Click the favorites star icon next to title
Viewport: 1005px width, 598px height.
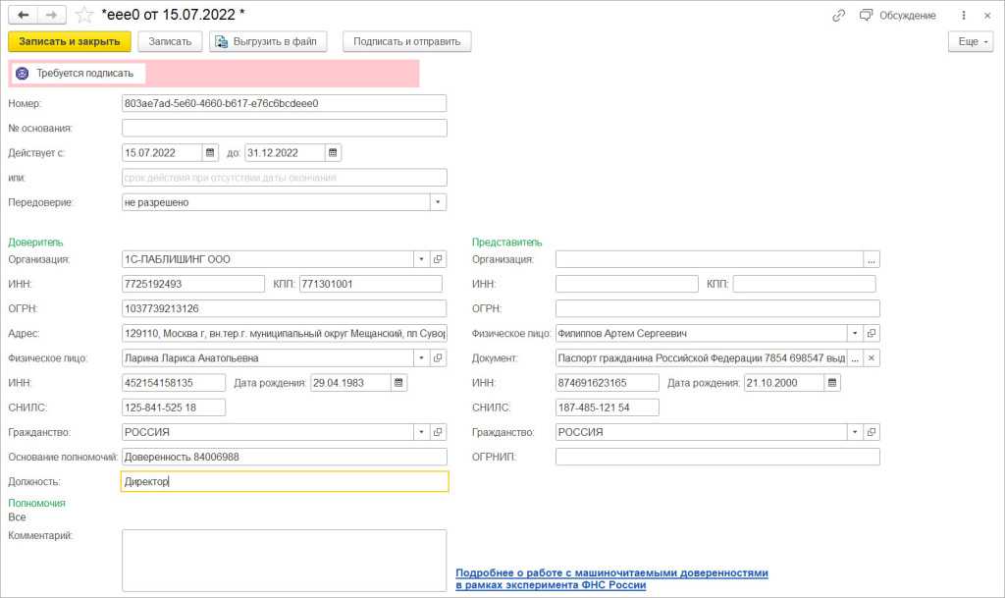85,15
